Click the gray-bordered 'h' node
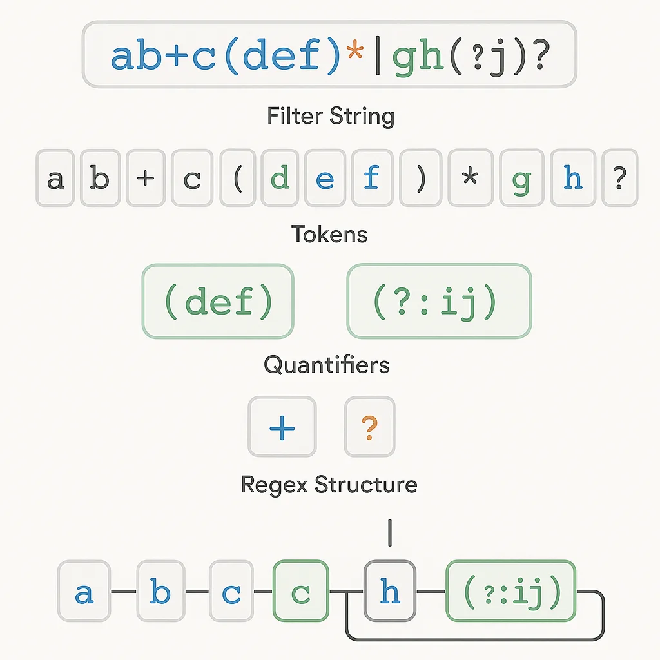 (390, 591)
